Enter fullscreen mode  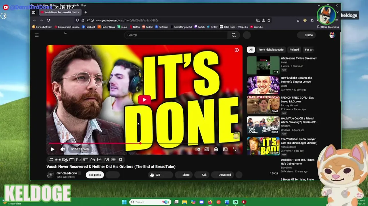tap(235, 149)
